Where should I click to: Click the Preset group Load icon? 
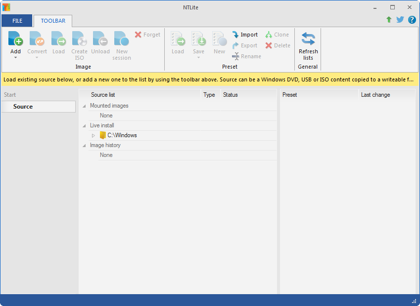pyautogui.click(x=178, y=38)
